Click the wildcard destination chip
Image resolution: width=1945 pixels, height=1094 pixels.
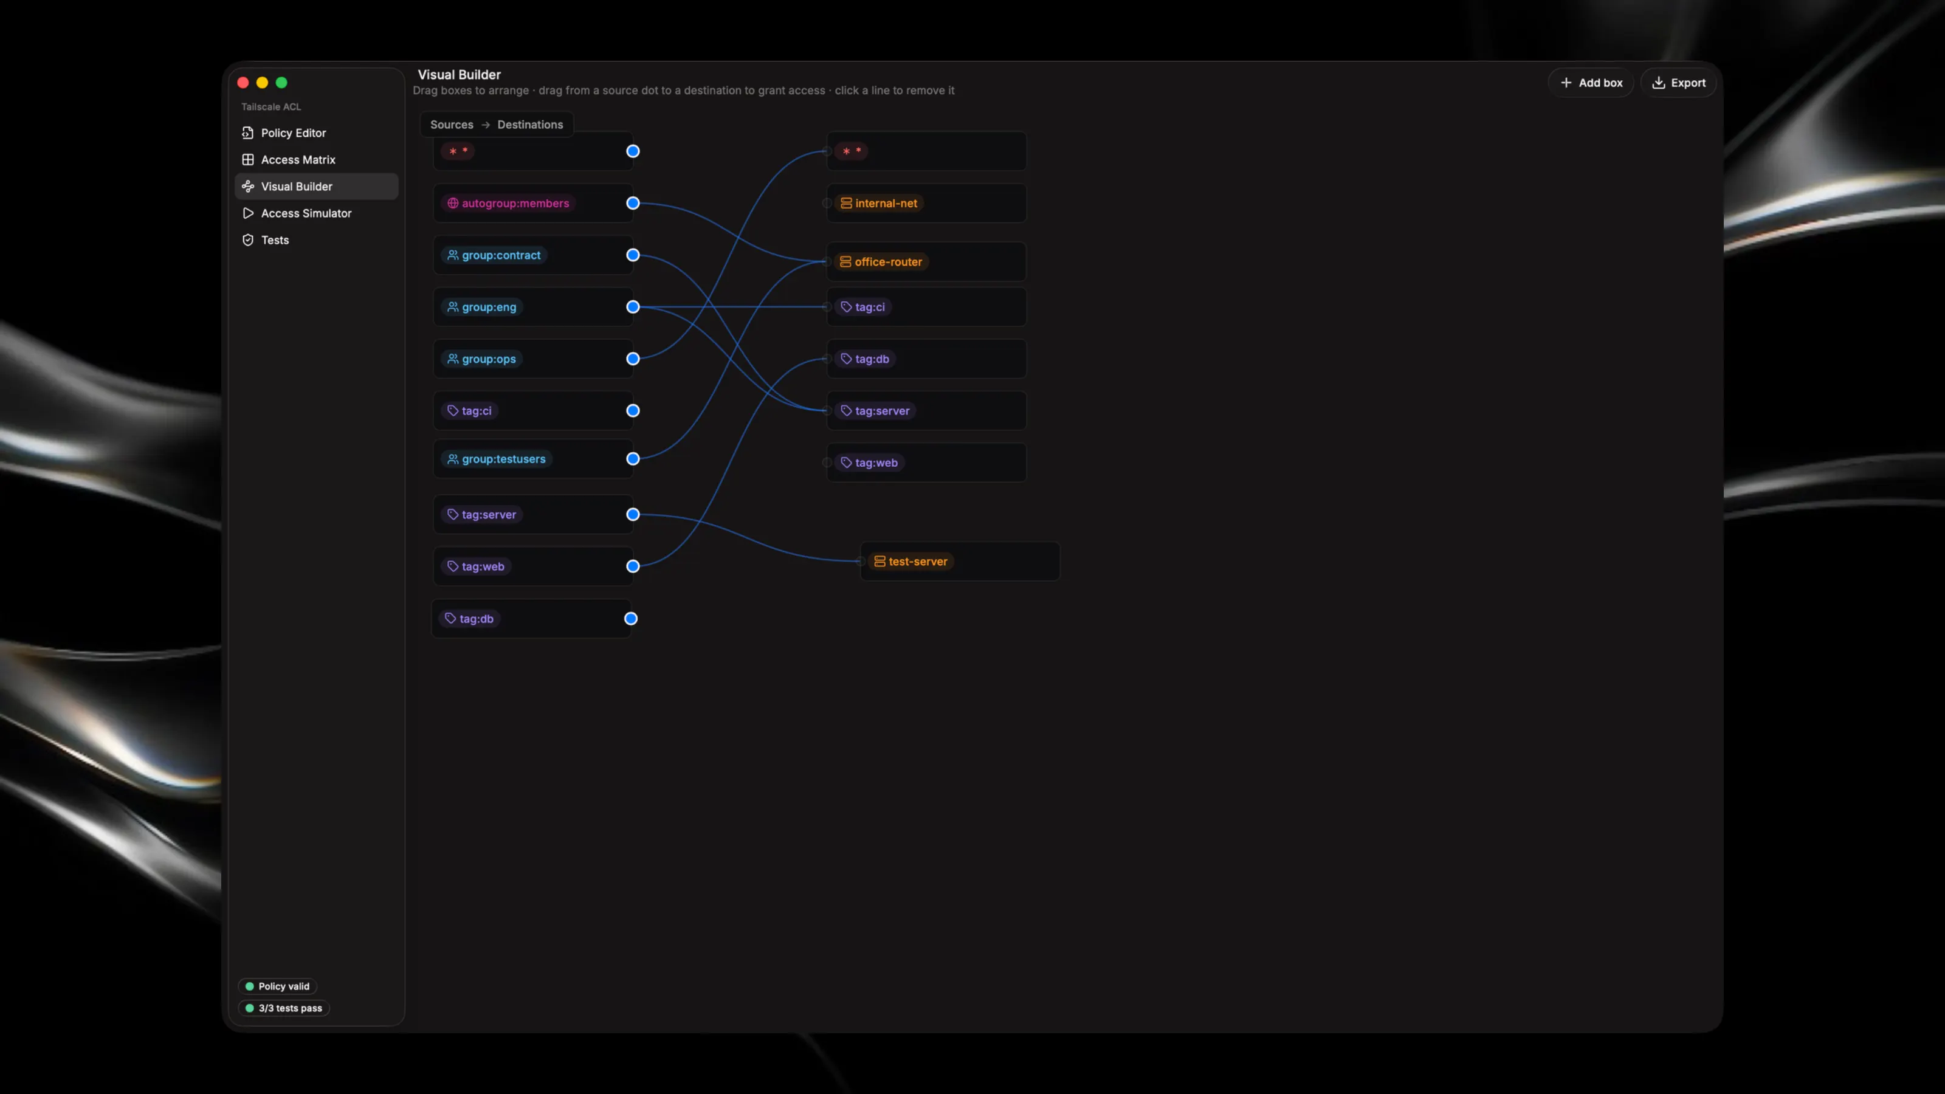(851, 151)
